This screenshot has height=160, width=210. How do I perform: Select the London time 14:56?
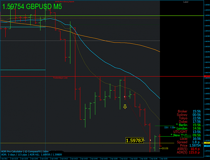coord(197,128)
